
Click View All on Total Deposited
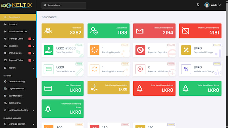click(x=79, y=45)
